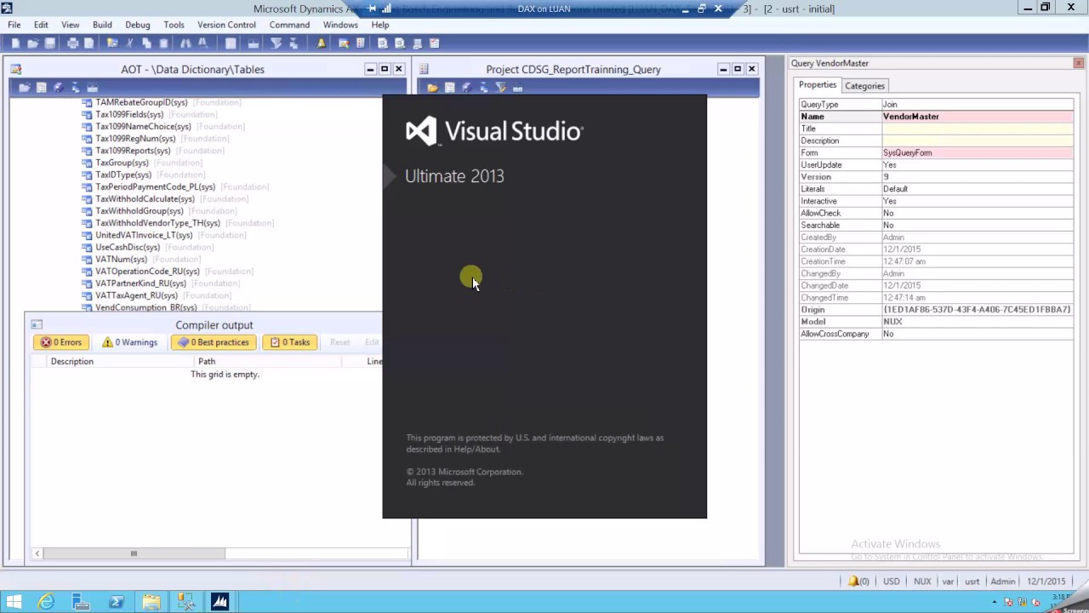The height and width of the screenshot is (613, 1089).
Task: Open the Debug menu
Action: [x=138, y=25]
